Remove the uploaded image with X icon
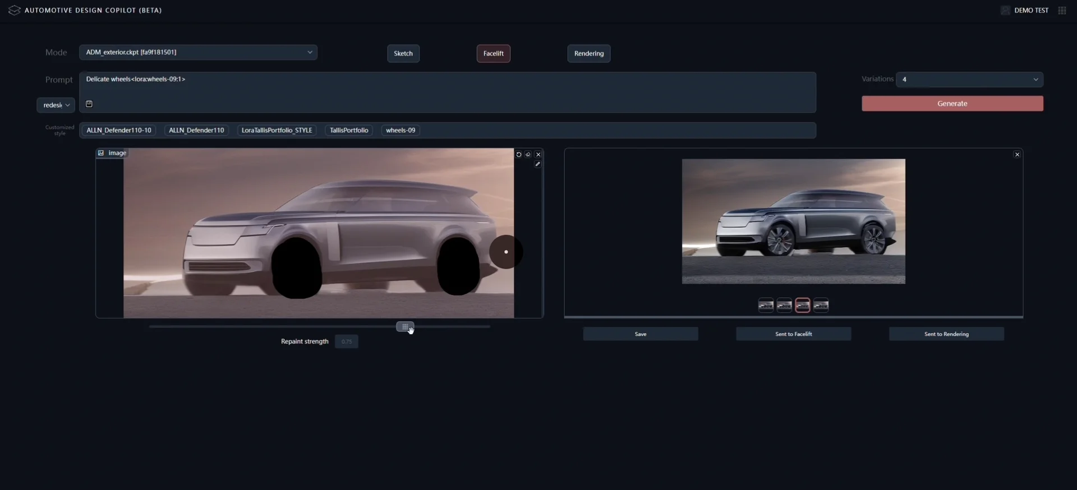The height and width of the screenshot is (490, 1077). click(538, 154)
